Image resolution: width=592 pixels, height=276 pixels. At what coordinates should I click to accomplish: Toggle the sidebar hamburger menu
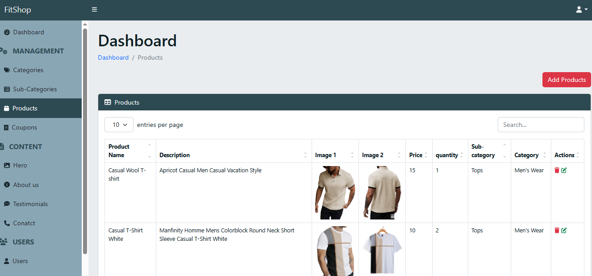(x=94, y=10)
